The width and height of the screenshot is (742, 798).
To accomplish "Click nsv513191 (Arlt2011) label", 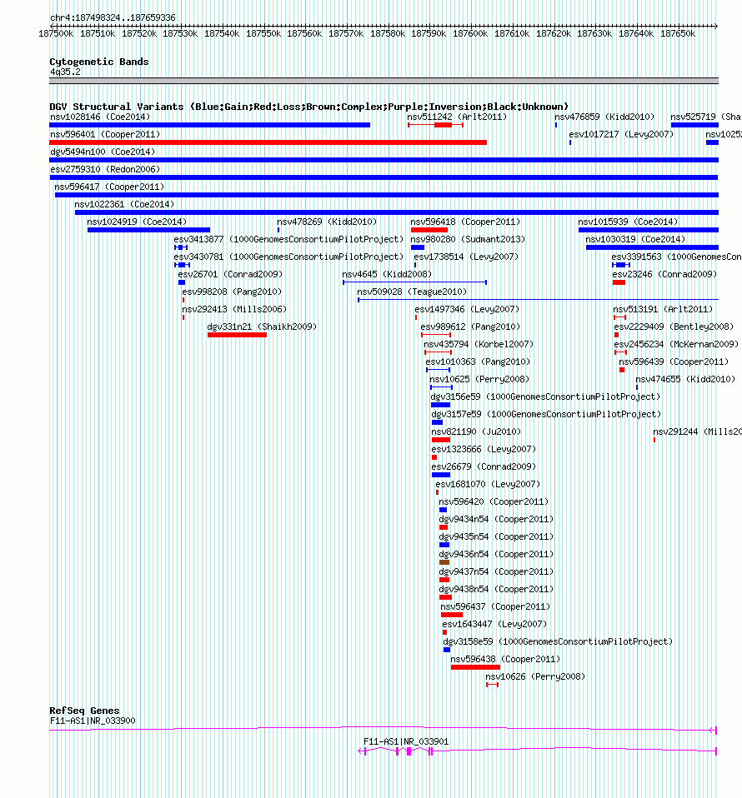I will click(663, 309).
